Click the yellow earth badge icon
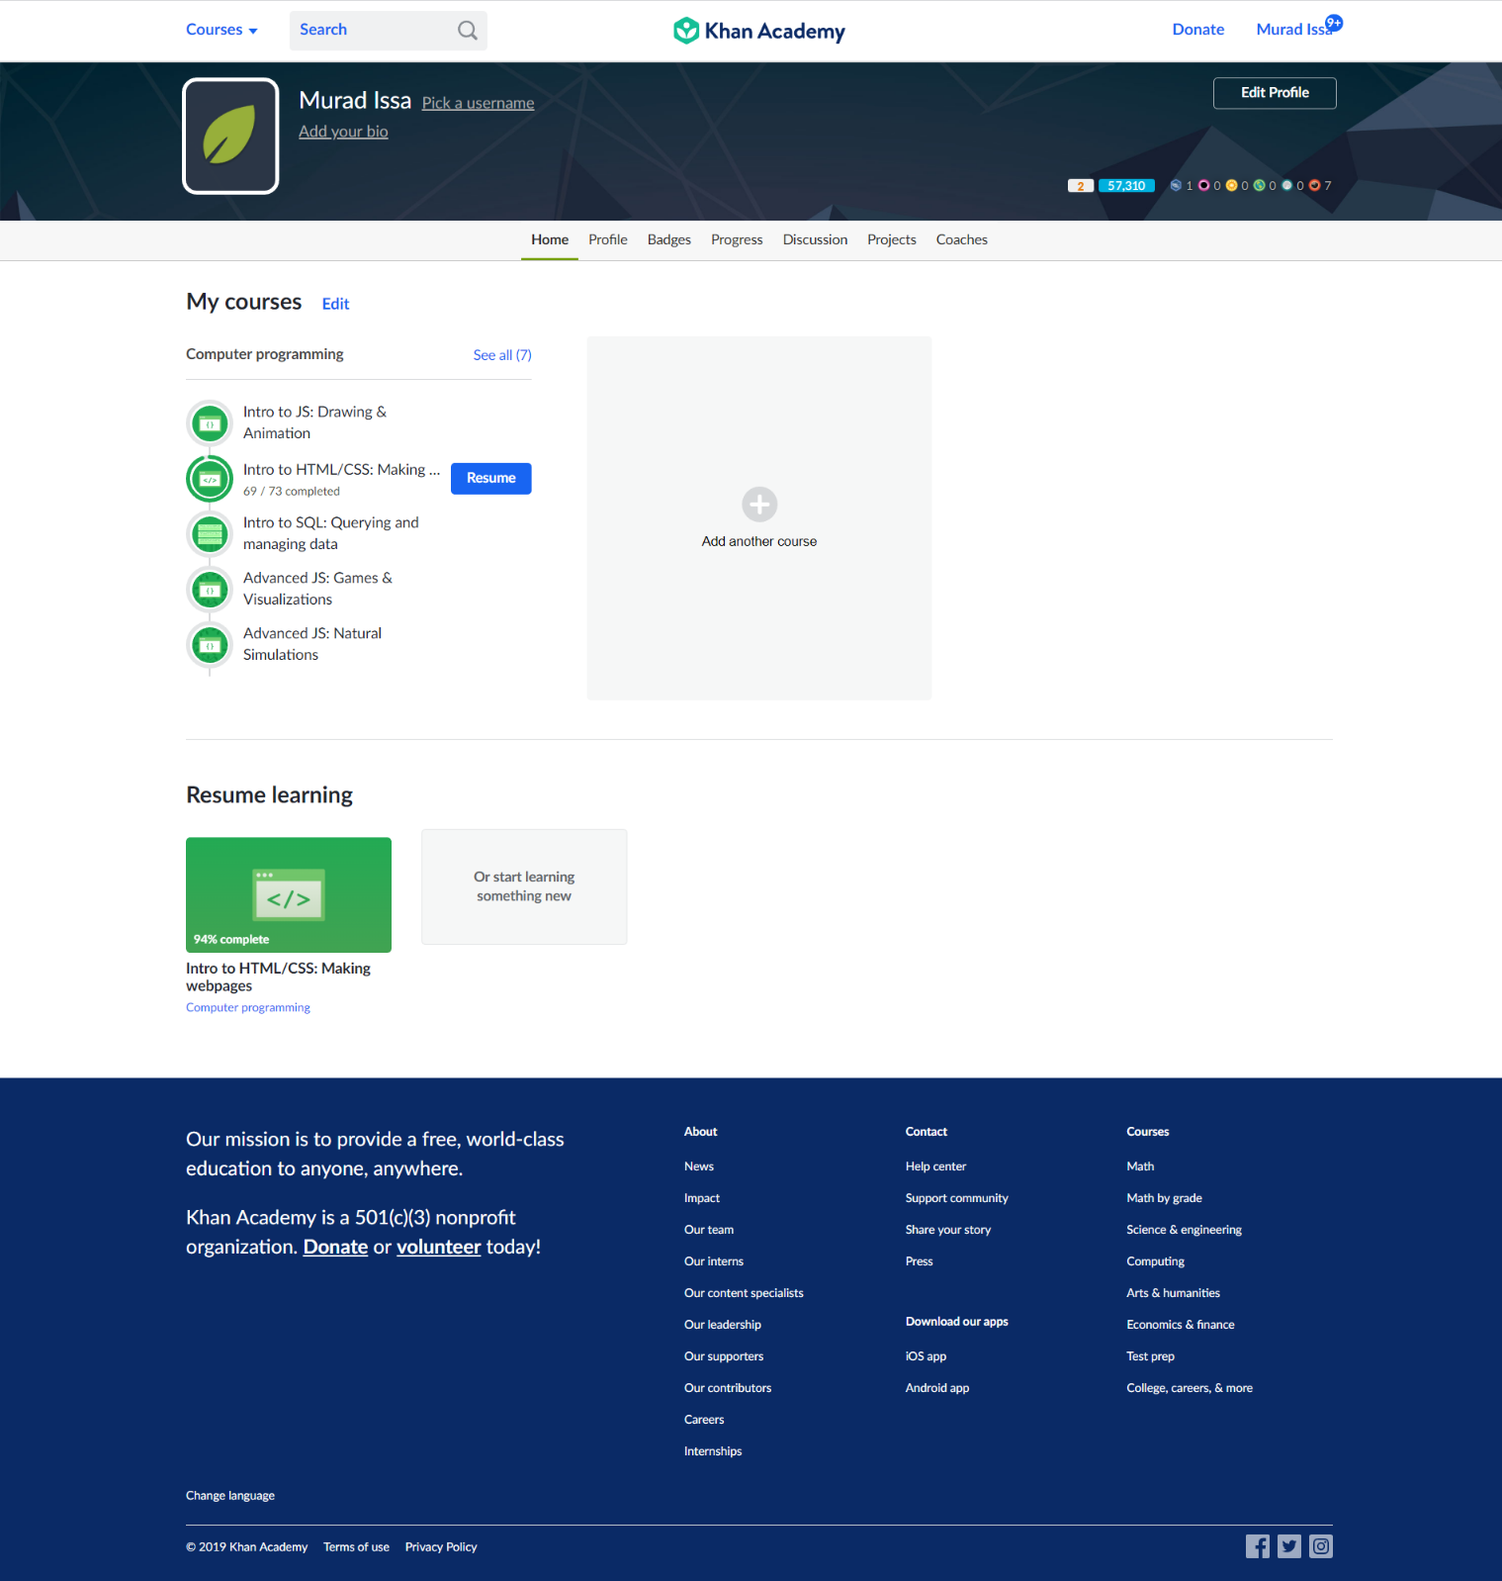 [x=1231, y=185]
